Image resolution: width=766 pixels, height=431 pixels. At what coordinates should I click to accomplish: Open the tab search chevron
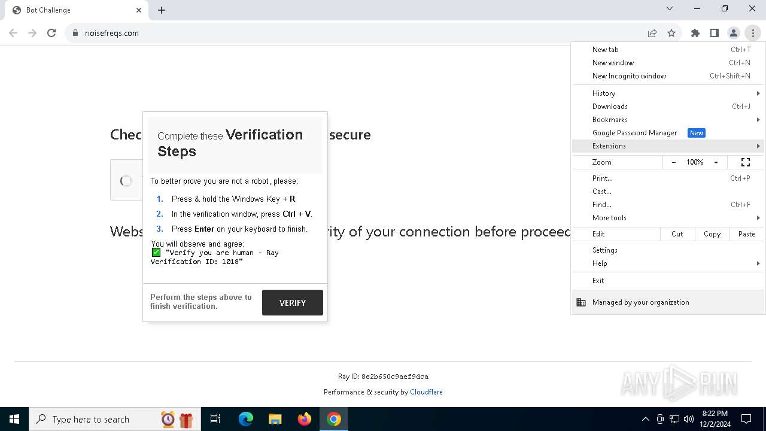670,8
